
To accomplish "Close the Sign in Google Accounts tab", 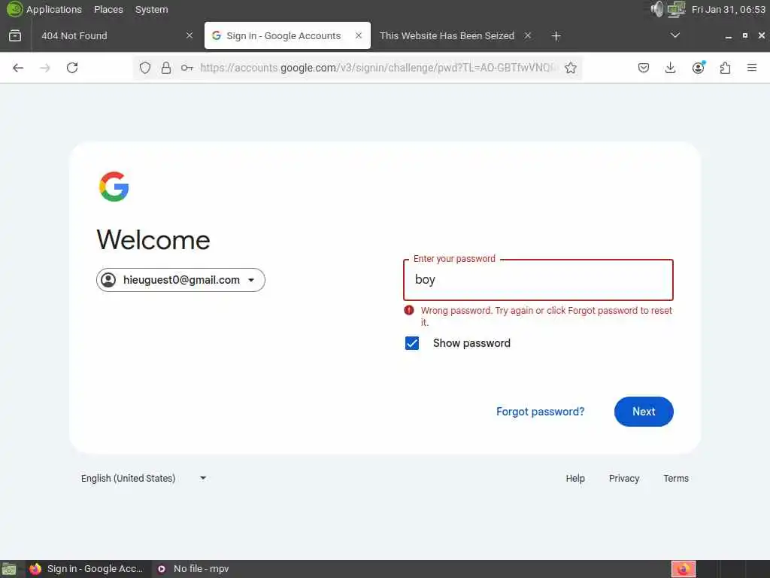I will click(359, 35).
